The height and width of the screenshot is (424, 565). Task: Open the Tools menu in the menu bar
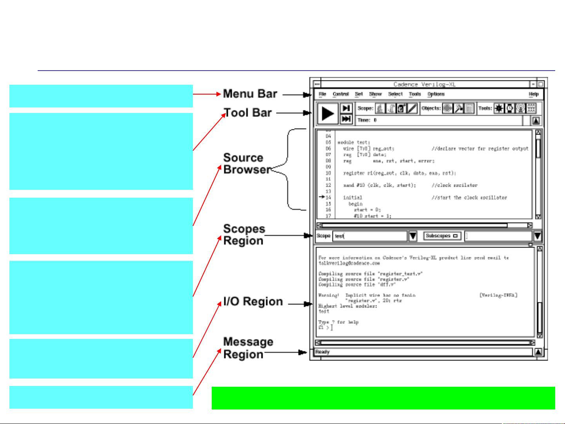tap(415, 94)
